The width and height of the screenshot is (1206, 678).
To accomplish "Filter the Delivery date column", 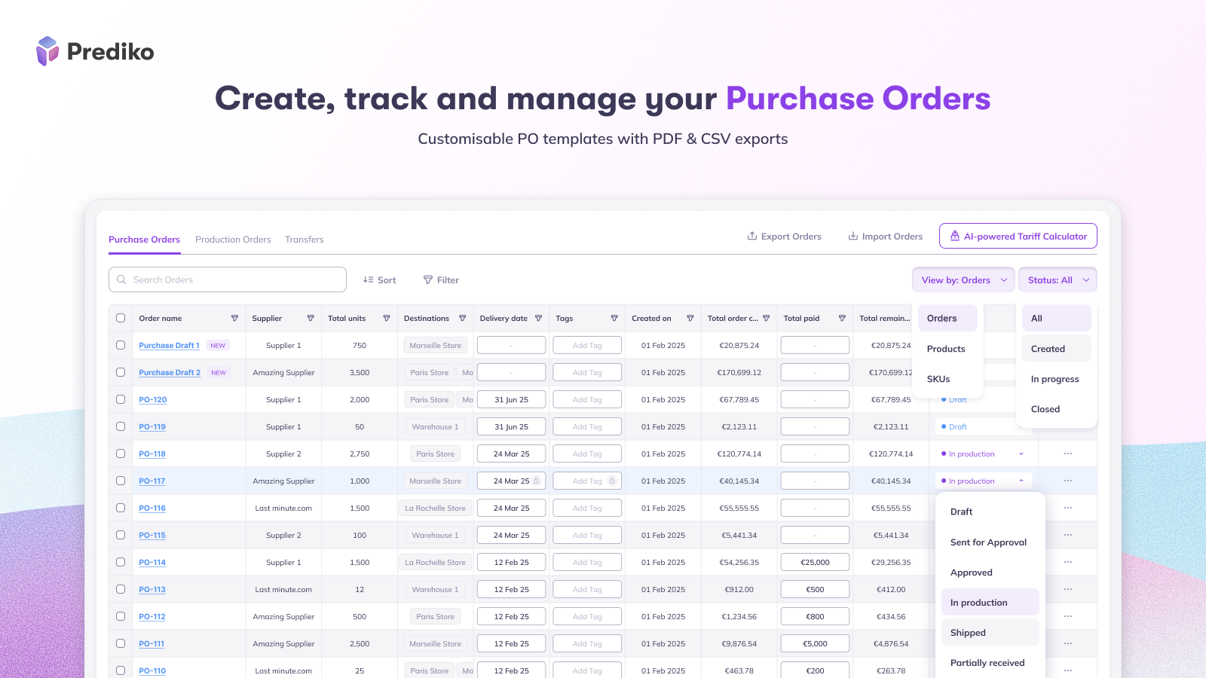I will point(538,318).
